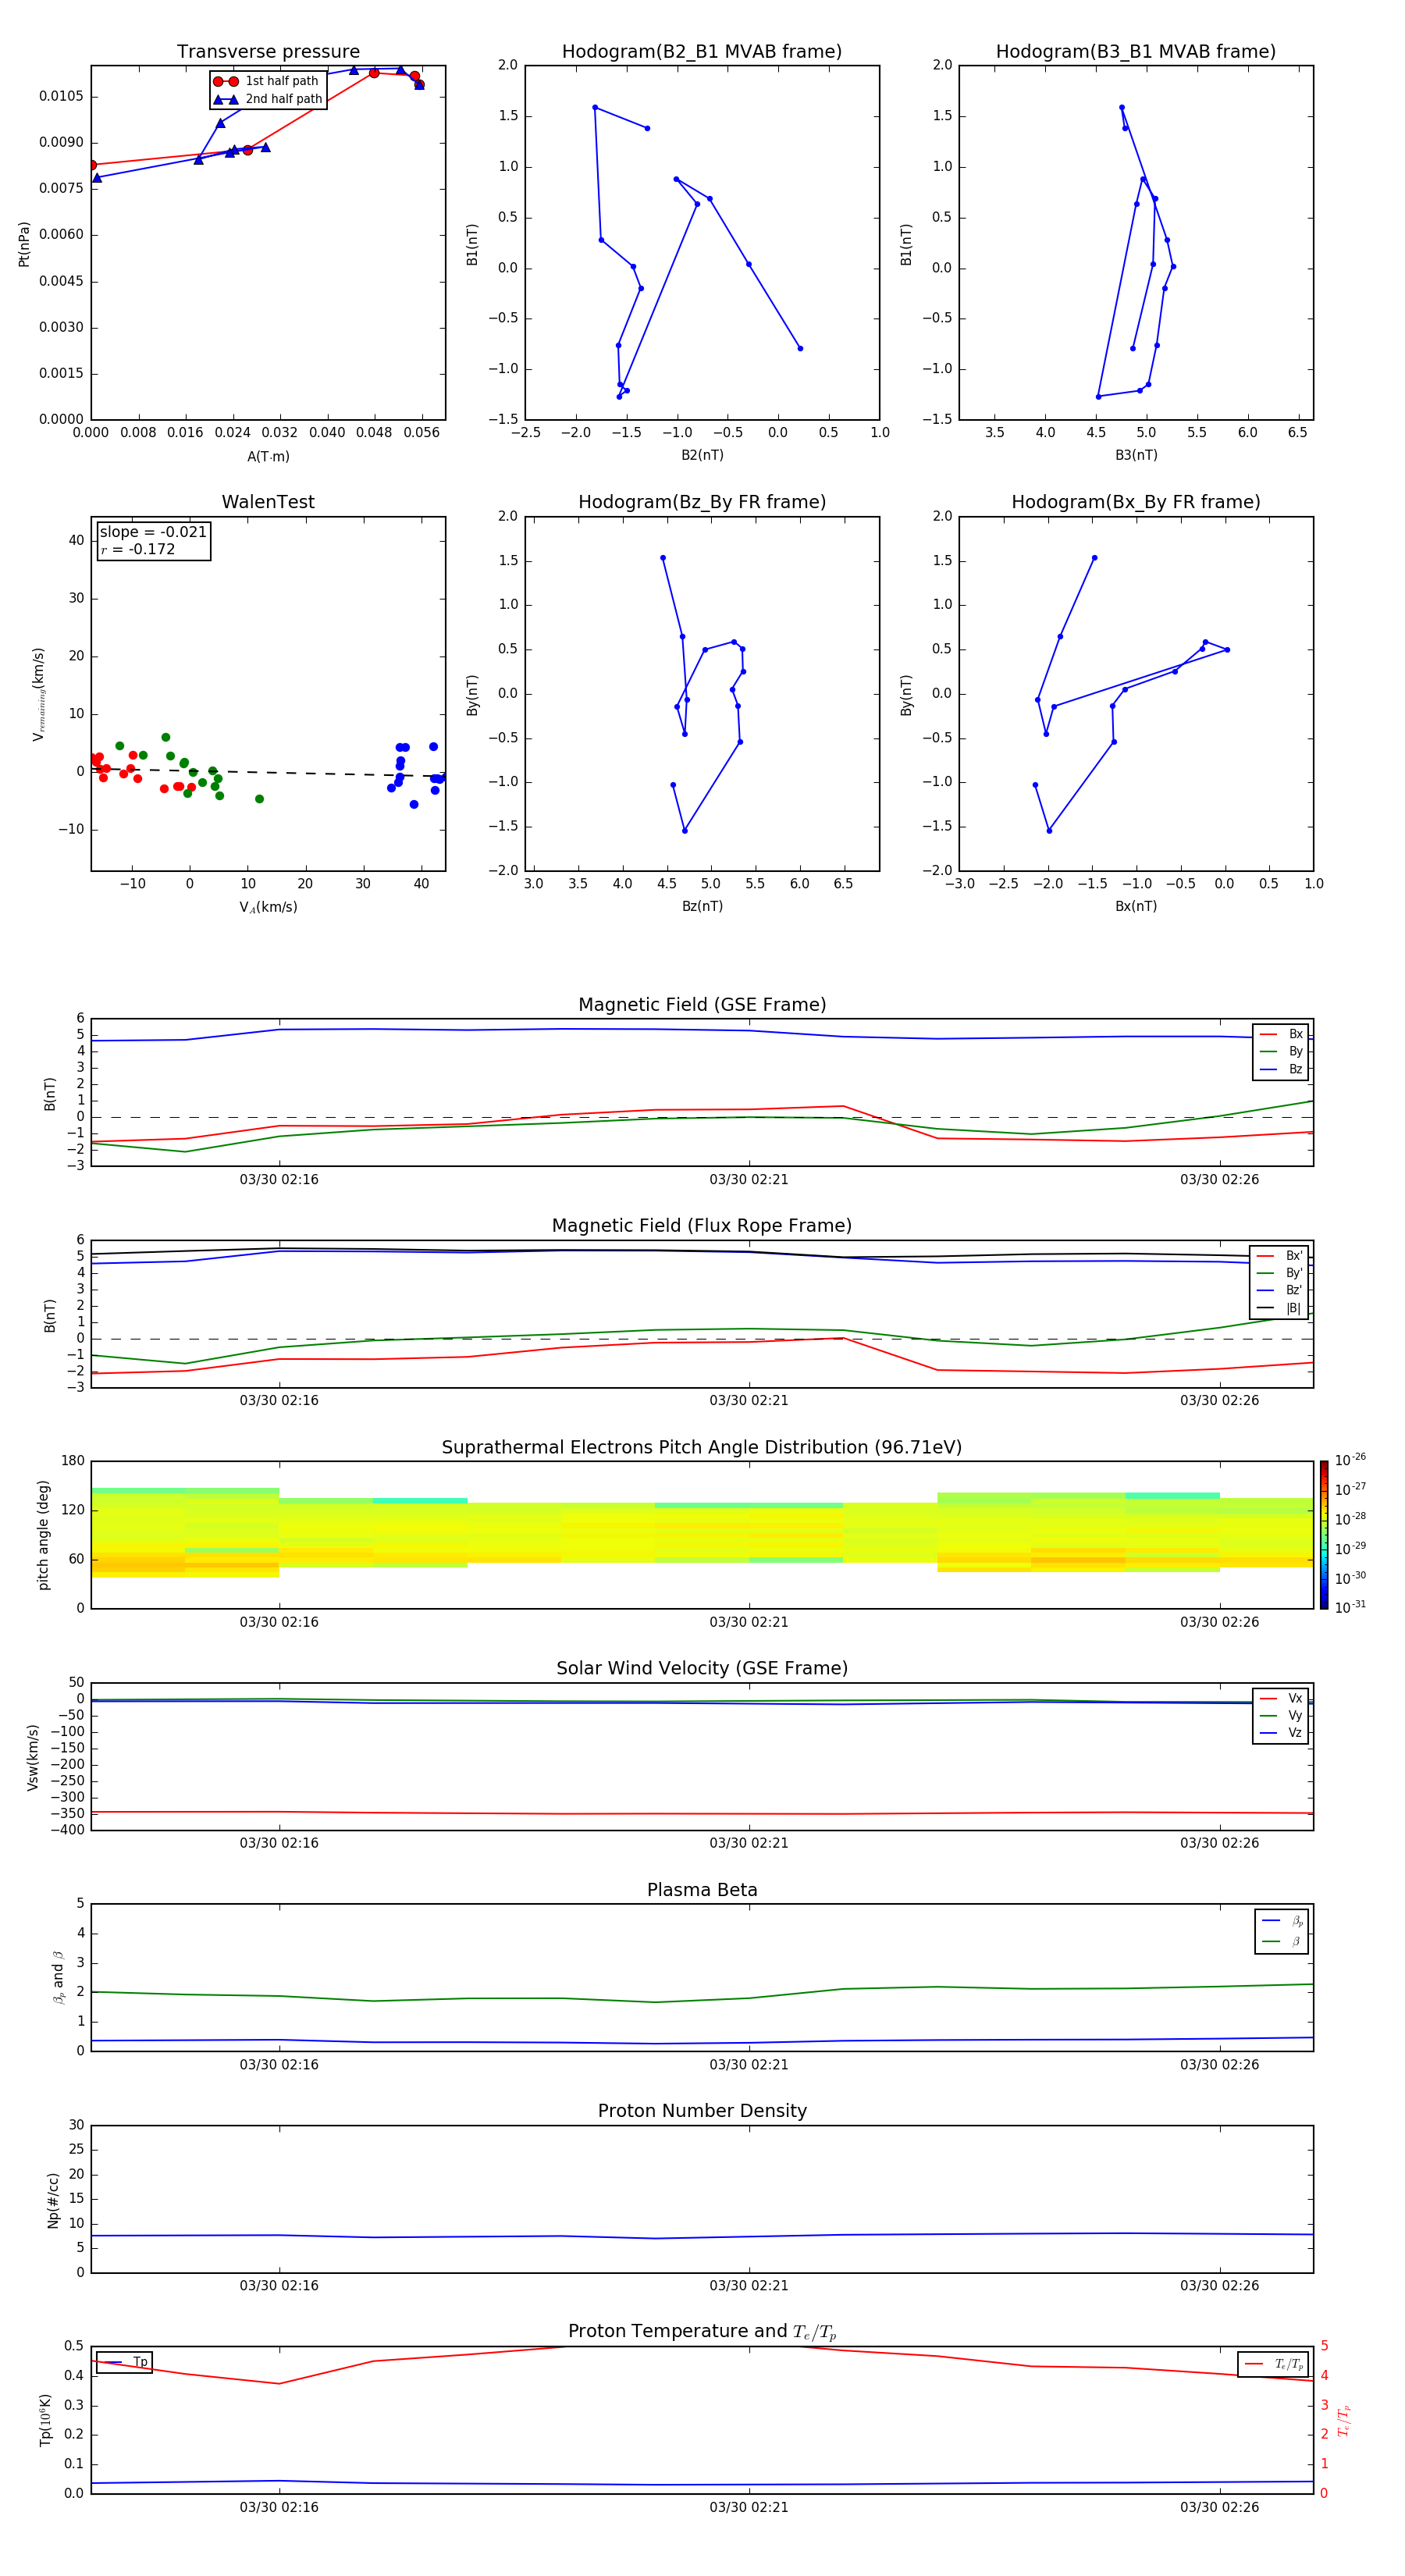Click the 'Pt(nPa)' y-axis label
This screenshot has width=1405, height=2576.
point(24,243)
